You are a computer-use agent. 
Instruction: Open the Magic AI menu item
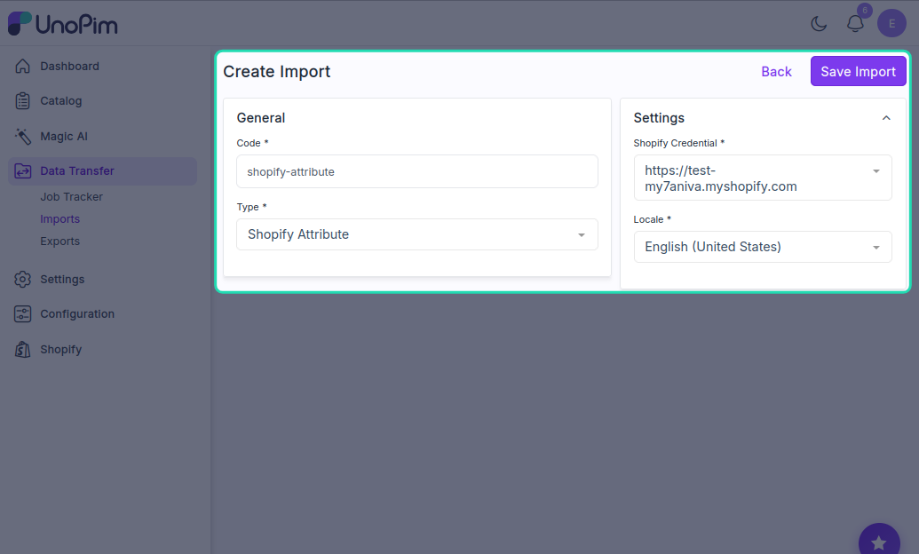click(x=64, y=137)
